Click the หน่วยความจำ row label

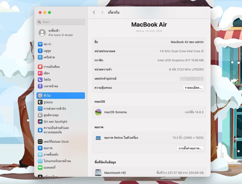tap(103, 69)
